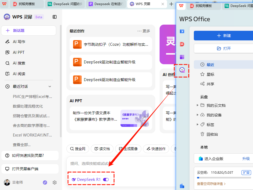Close the WPS 灵犀 tab
Image resolution: width=253 pixels, height=190 pixels.
(163, 4)
